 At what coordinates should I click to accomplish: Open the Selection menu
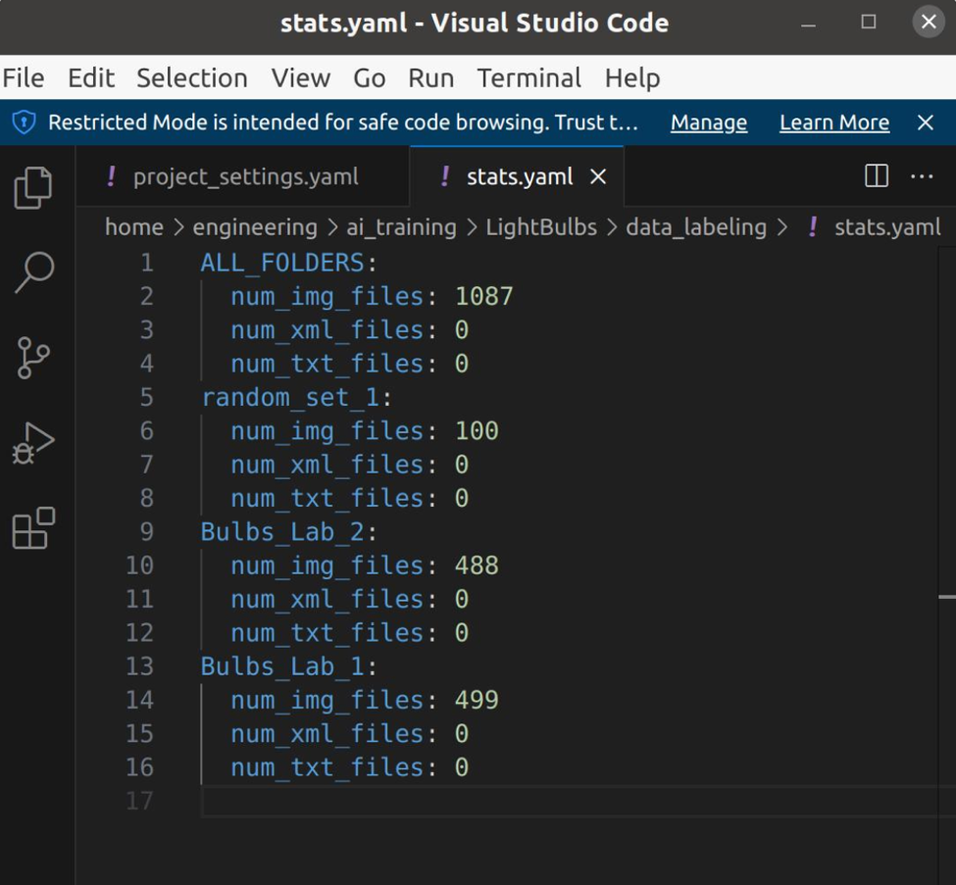[191, 77]
